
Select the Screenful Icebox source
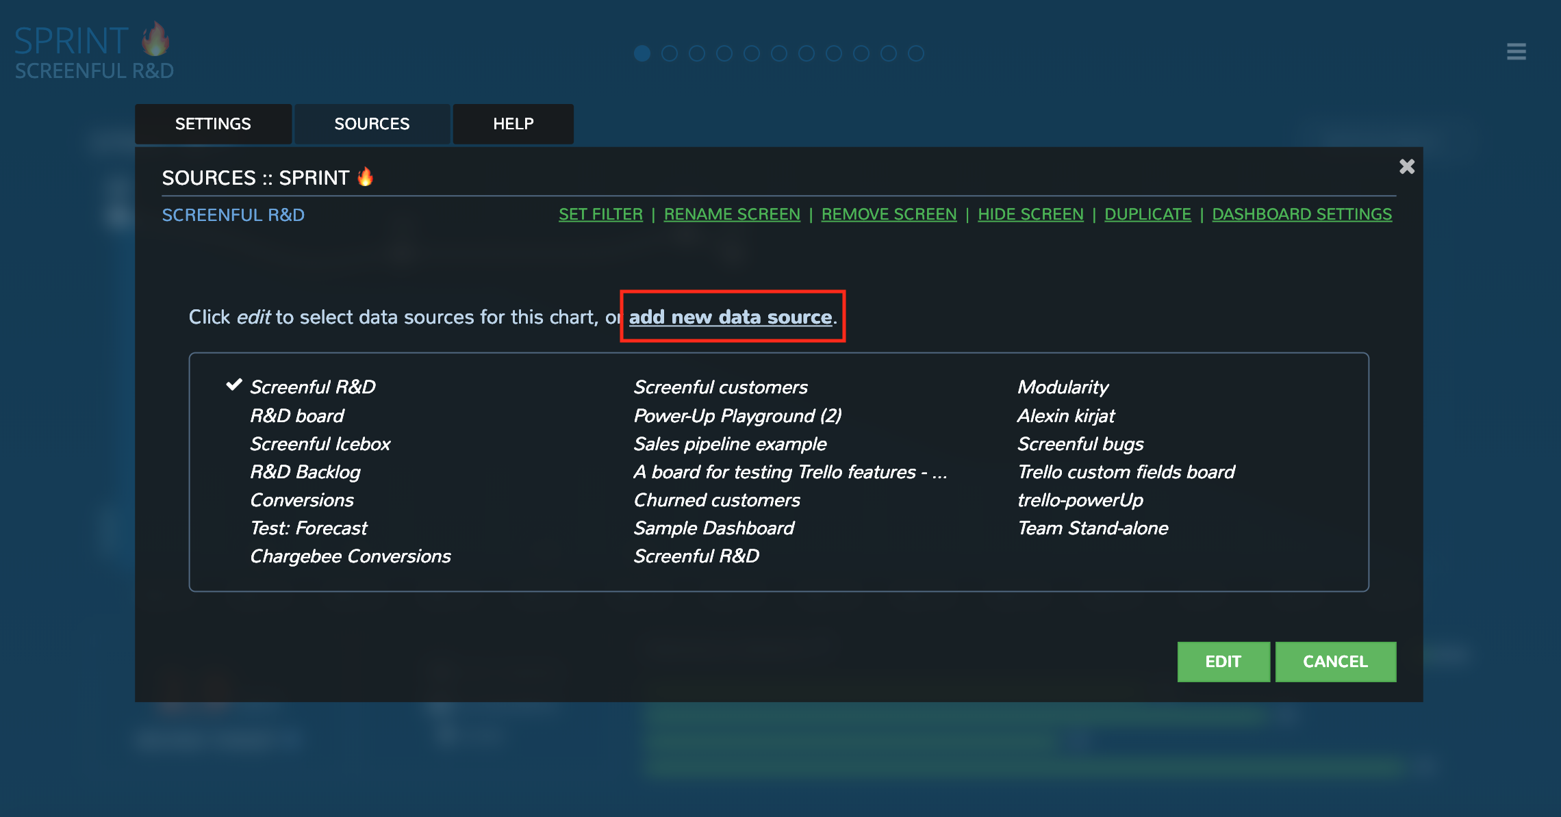click(x=320, y=443)
